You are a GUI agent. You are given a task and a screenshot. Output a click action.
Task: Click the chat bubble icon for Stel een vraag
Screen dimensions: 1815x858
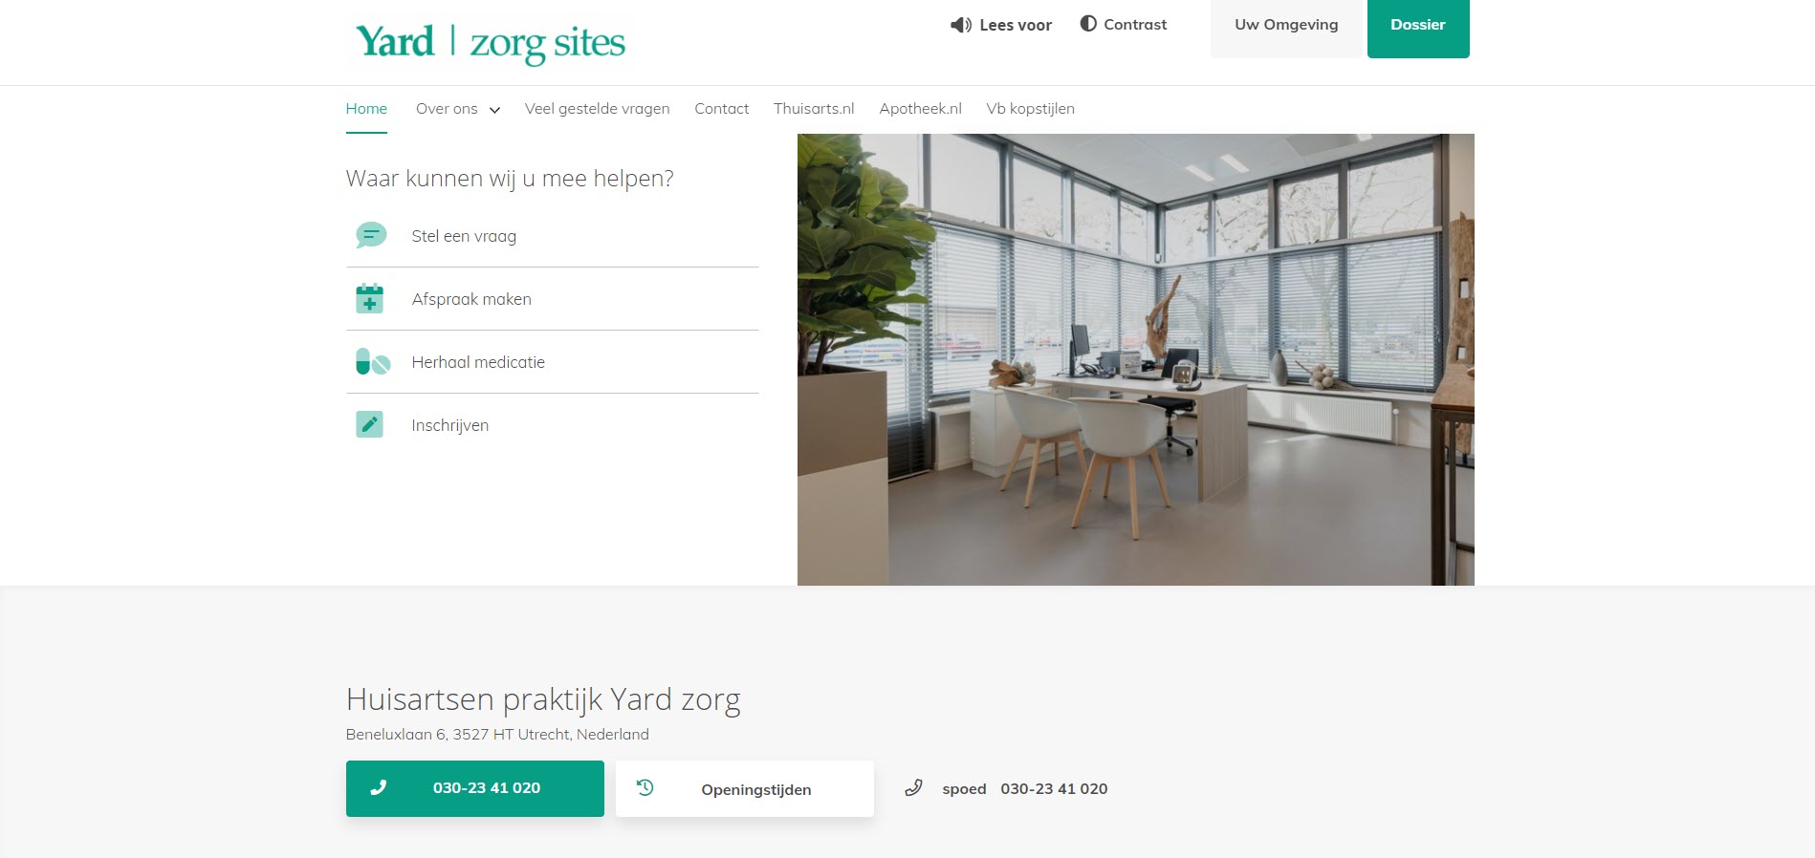point(371,235)
